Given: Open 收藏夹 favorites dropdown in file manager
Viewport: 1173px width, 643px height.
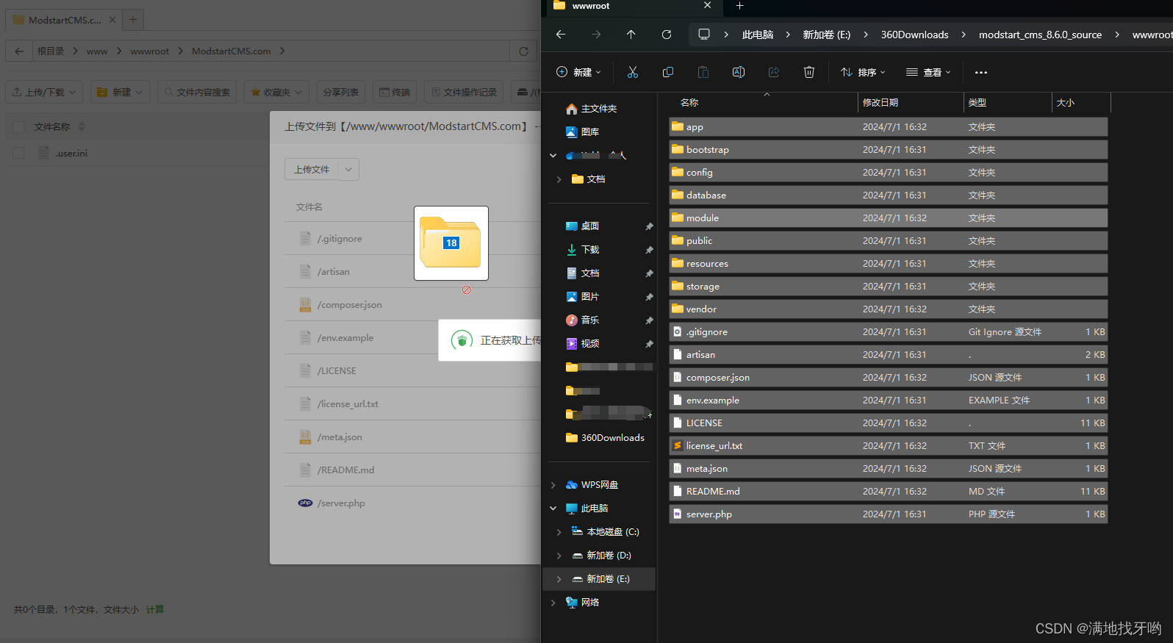Looking at the screenshot, I should 276,93.
